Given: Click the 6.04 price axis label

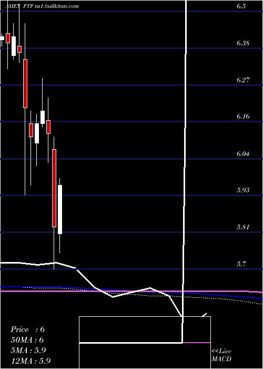Looking at the screenshot, I should (x=243, y=154).
